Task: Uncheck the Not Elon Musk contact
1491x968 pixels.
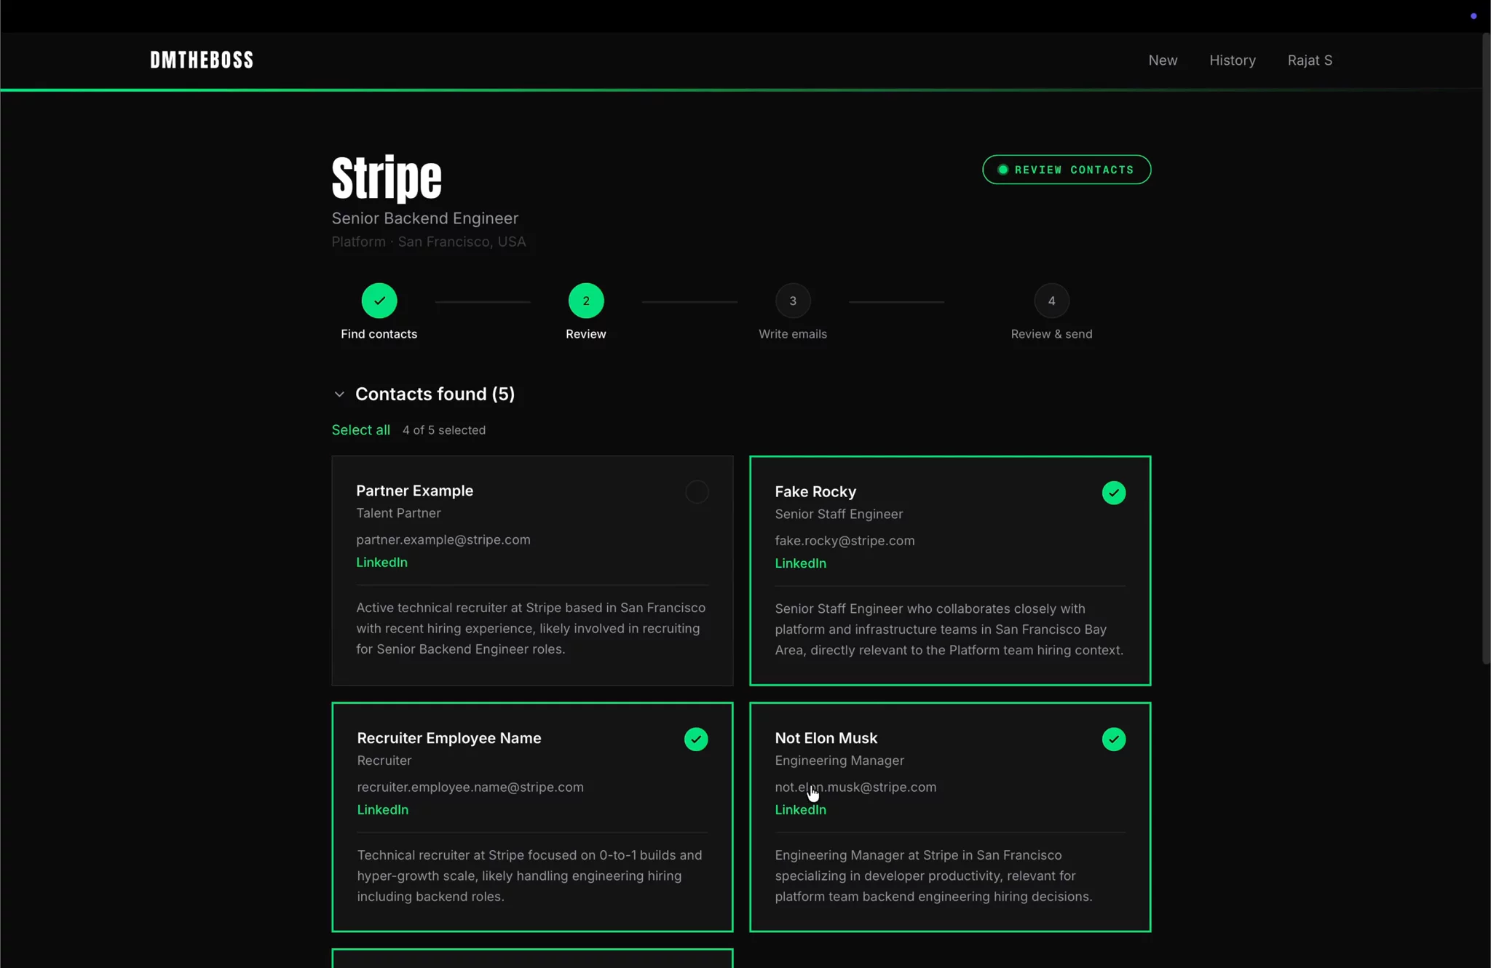Action: click(x=1114, y=739)
